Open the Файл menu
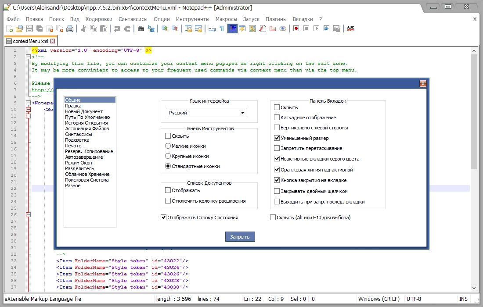The image size is (483, 307). (x=13, y=19)
